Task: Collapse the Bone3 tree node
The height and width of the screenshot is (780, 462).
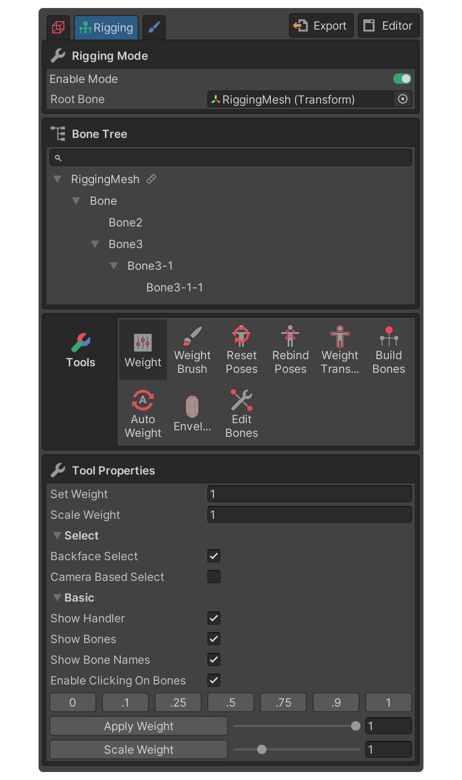Action: coord(95,244)
